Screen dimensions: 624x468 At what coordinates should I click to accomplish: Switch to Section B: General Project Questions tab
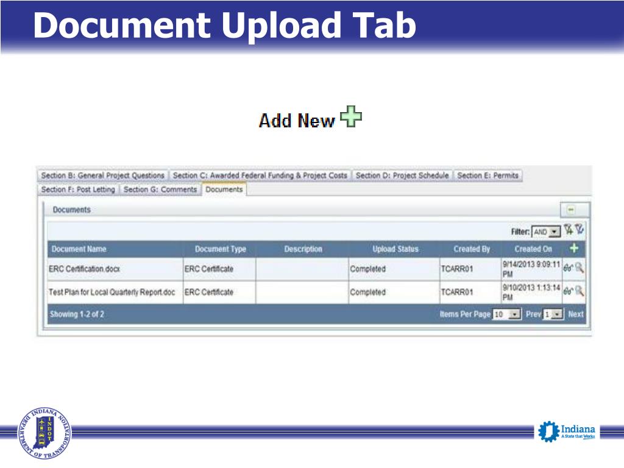click(102, 175)
